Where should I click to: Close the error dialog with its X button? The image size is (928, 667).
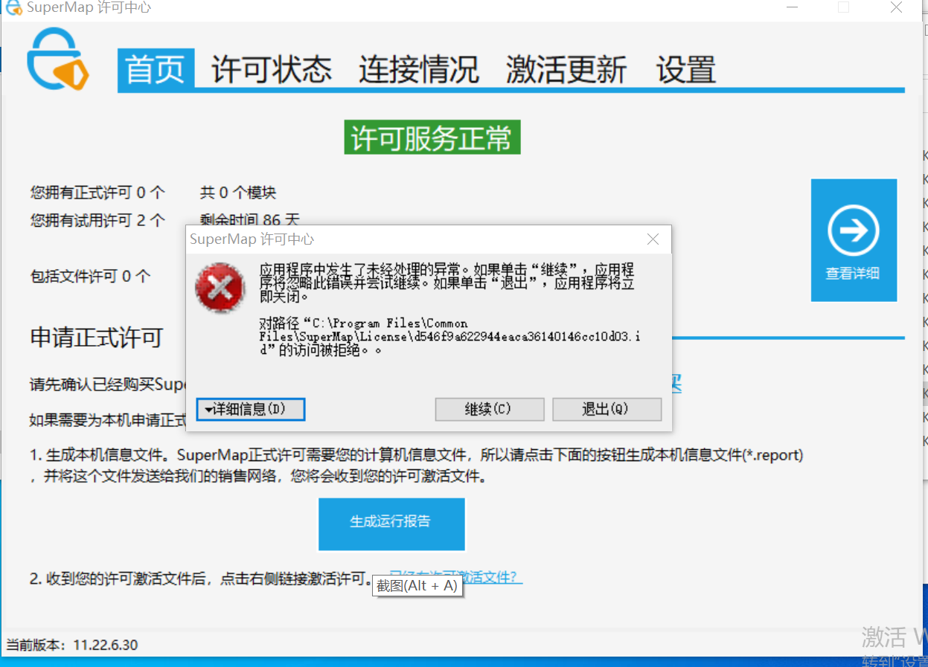point(653,239)
